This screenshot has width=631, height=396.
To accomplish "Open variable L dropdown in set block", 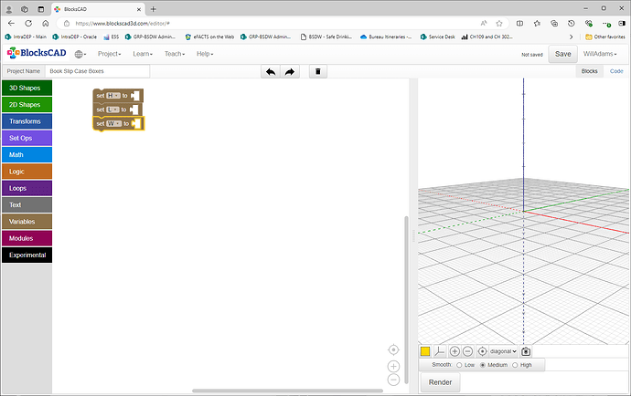I will [112, 109].
